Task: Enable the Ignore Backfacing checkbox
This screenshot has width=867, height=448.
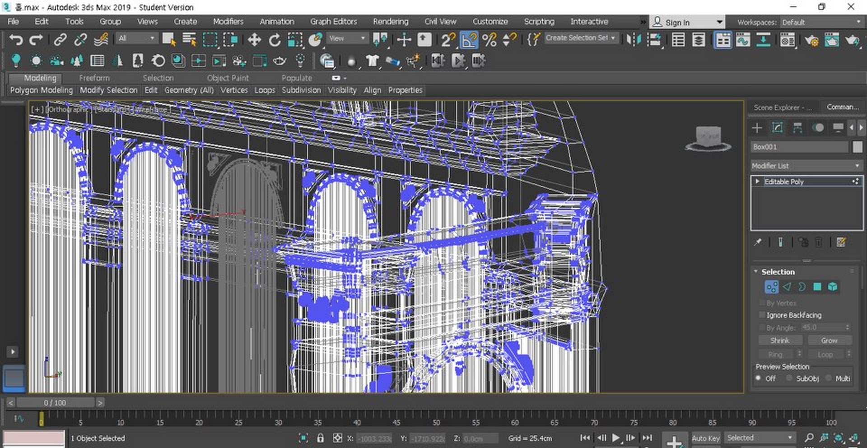Action: 762,315
